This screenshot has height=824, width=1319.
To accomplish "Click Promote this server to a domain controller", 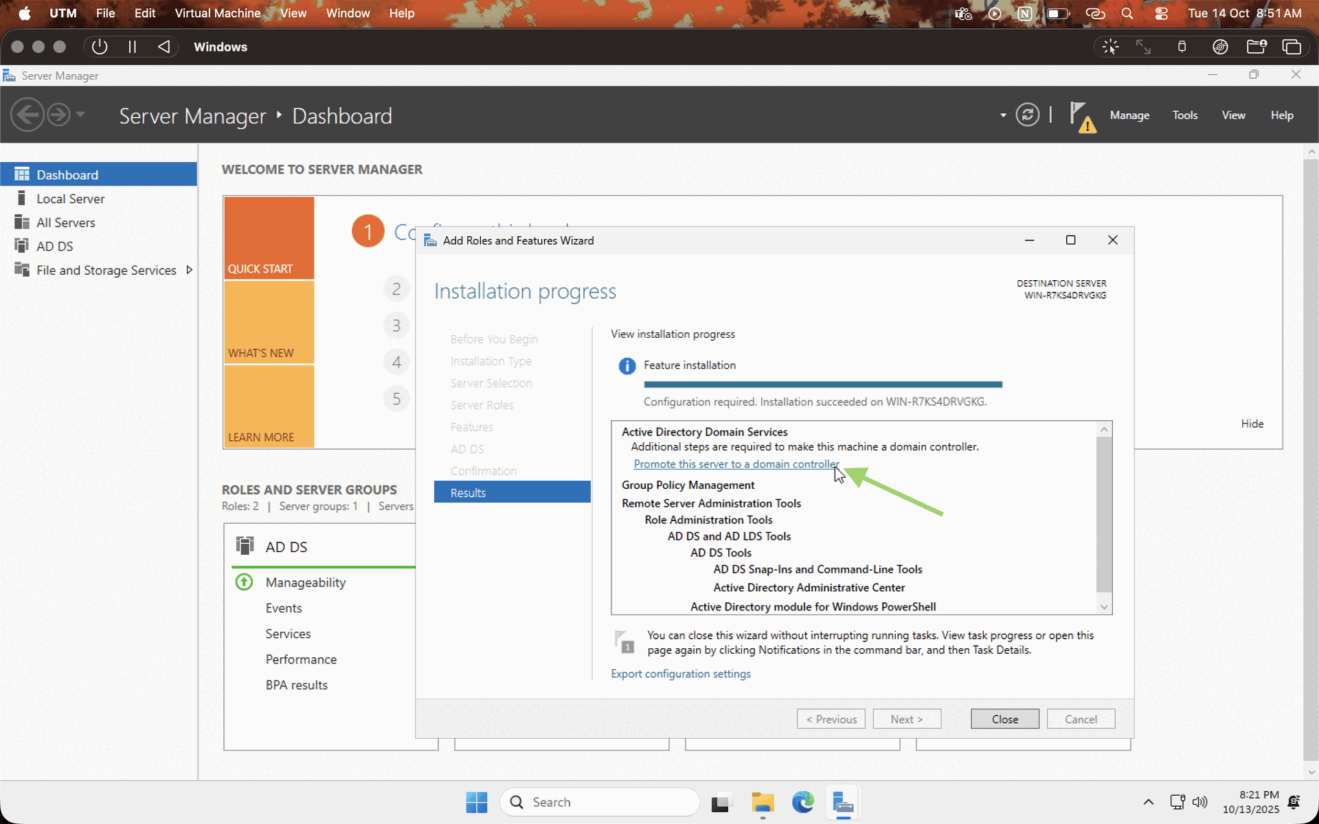I will 735,464.
